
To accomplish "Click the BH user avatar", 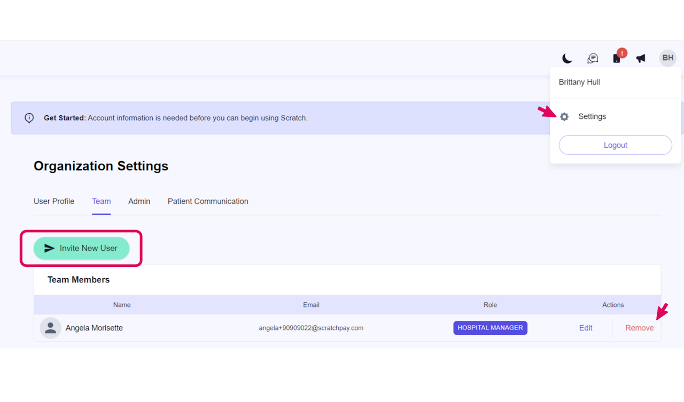I will tap(668, 58).
